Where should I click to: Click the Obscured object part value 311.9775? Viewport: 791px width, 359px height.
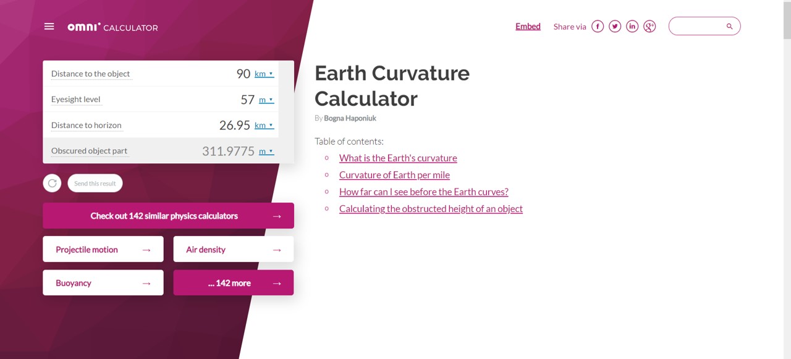[x=228, y=151]
